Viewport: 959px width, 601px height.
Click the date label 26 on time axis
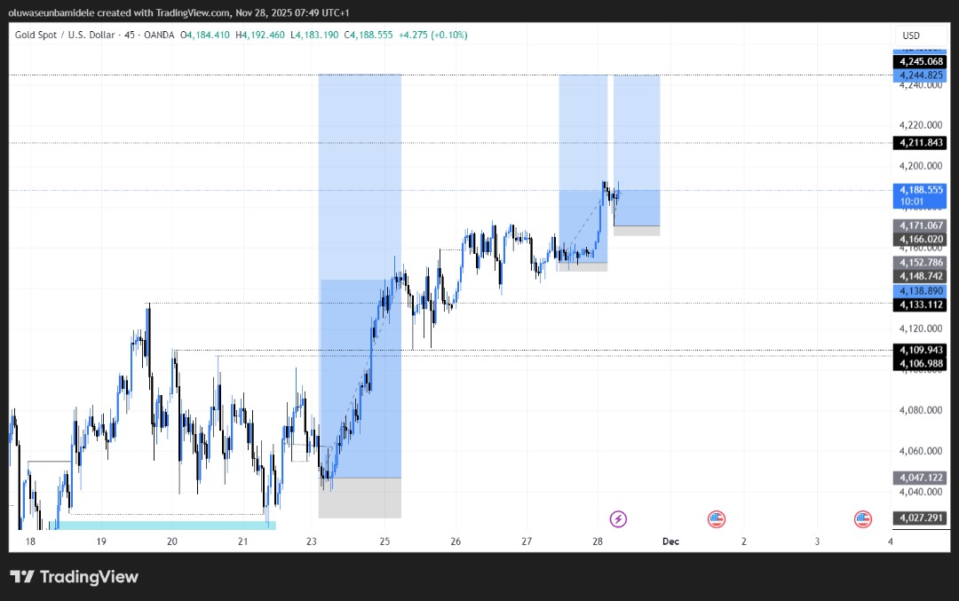[x=456, y=542]
